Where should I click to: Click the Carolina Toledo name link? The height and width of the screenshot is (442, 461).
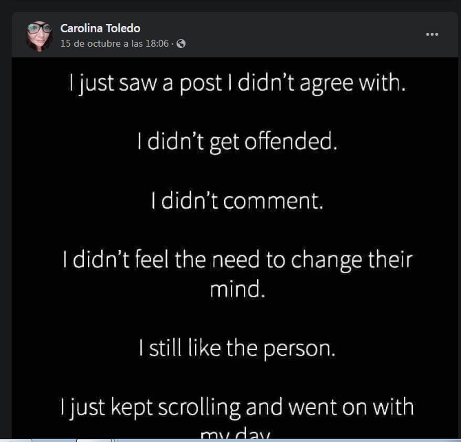point(100,28)
